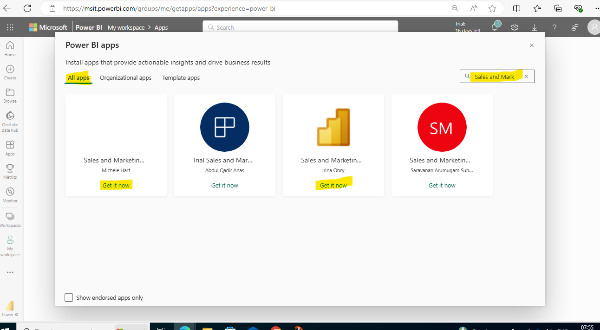
Task: Open Metrics in left navigation
Action: [x=10, y=172]
